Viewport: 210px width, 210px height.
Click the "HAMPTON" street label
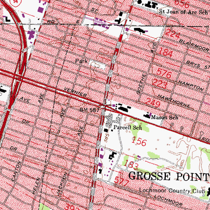click(191, 85)
